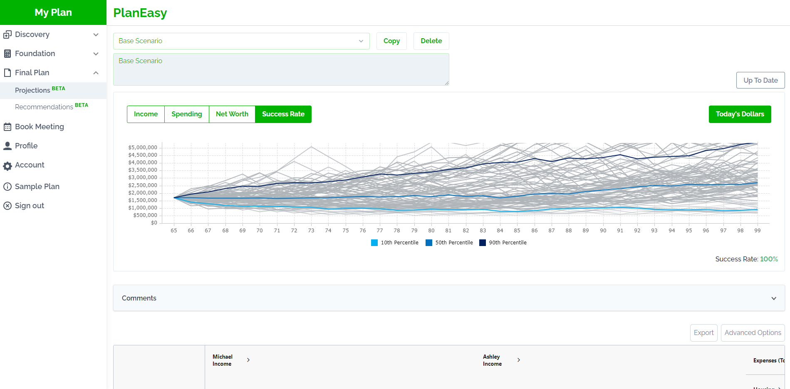
Task: Toggle the Today's Dollars button
Action: point(740,114)
